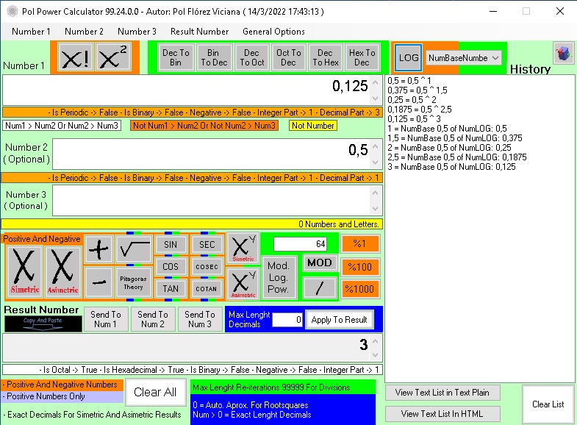Viewport: 577px width, 425px height.
Task: Click the MOD button
Action: (x=320, y=262)
